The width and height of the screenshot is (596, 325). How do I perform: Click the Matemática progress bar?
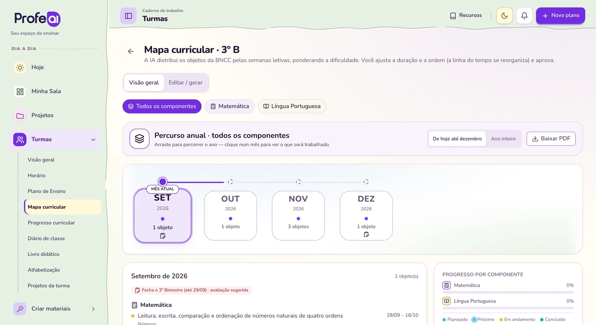point(508,292)
